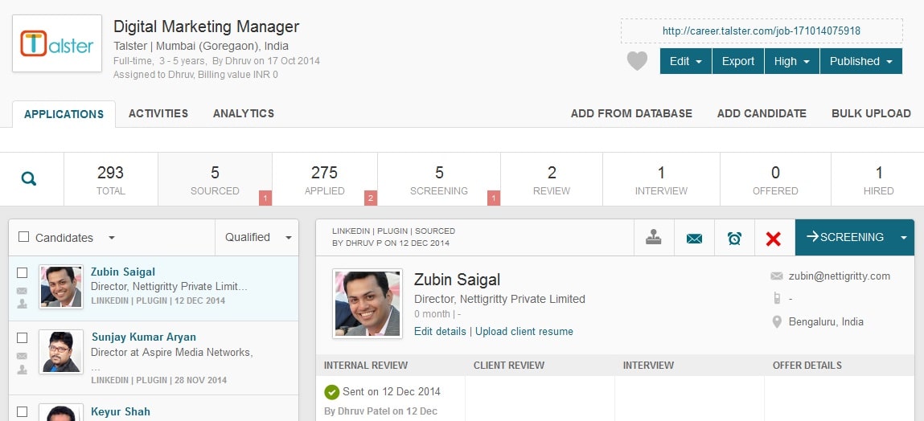Click the stamp icon in candidate toolbar
This screenshot has width=924, height=421.
[x=653, y=238]
